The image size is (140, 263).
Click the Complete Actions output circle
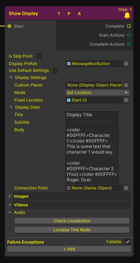129,44
